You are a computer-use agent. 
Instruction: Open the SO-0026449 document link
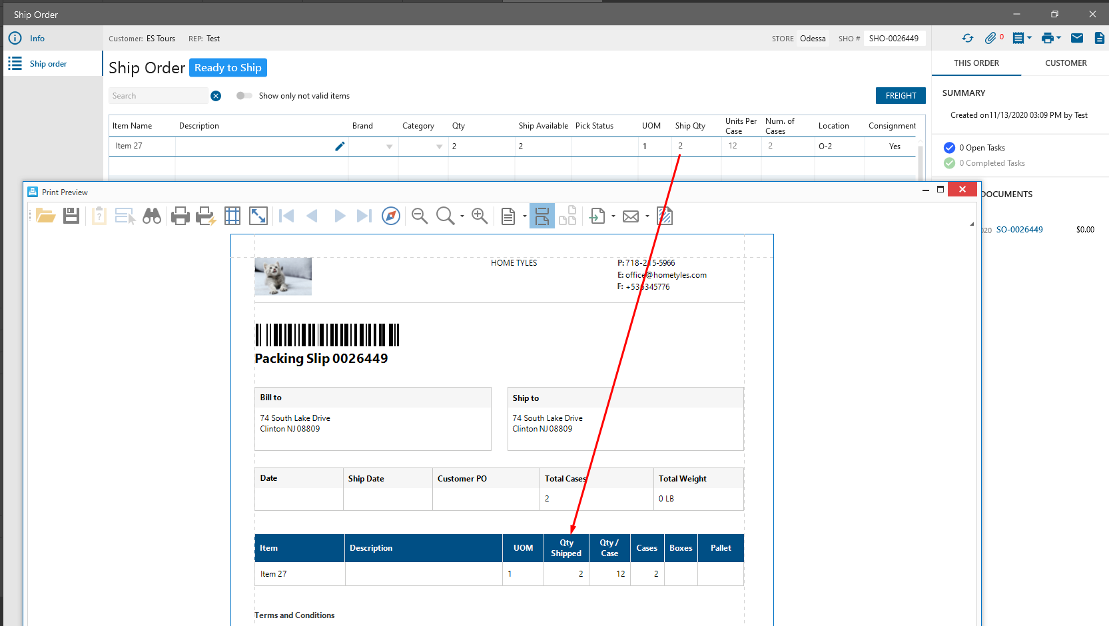click(1019, 230)
